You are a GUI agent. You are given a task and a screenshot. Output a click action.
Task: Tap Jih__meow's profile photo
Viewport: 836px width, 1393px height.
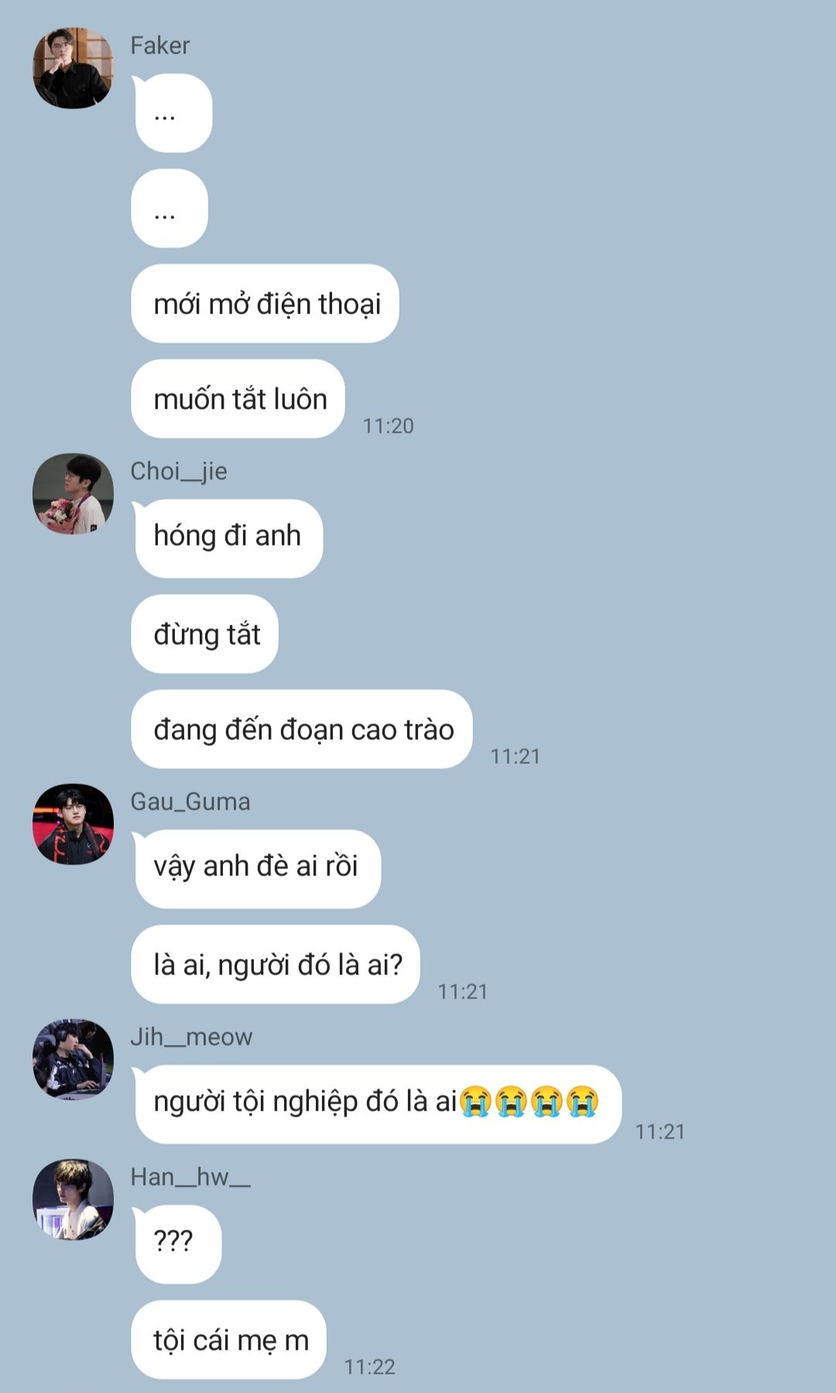73,1059
